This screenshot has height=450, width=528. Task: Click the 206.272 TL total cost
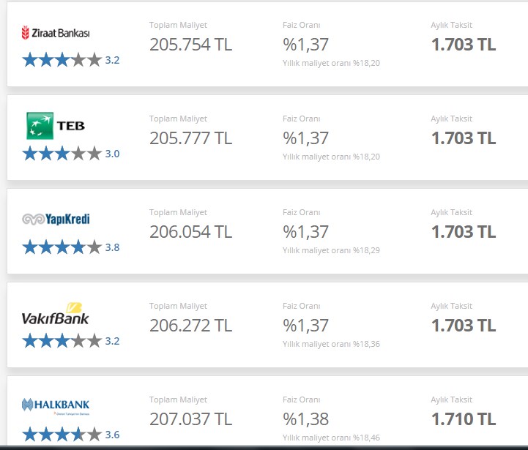coord(191,325)
